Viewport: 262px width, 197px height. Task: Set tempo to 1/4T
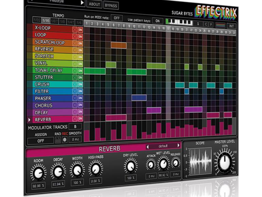(x=71, y=22)
